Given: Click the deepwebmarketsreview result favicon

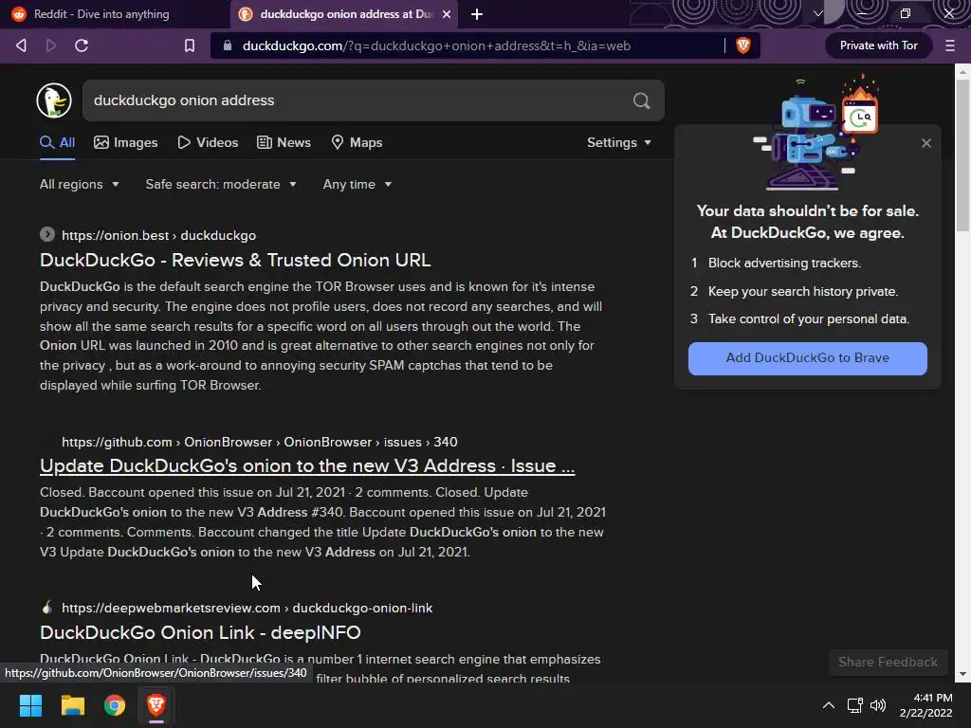Looking at the screenshot, I should tap(47, 608).
